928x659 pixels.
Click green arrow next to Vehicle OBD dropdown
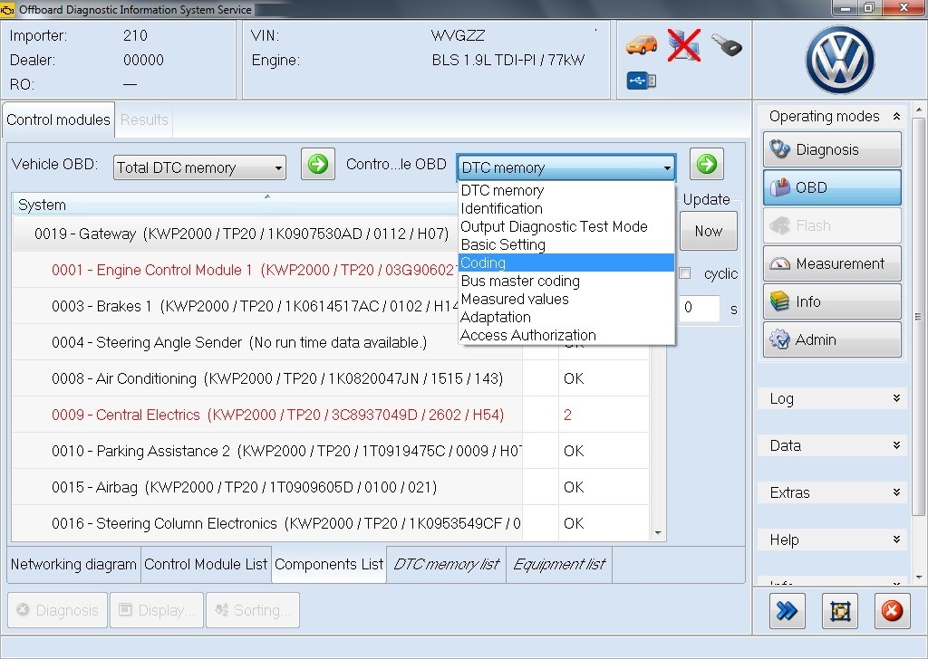pos(318,165)
